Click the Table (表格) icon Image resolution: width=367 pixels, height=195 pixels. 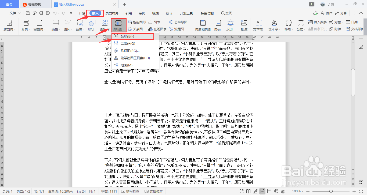tap(56, 23)
